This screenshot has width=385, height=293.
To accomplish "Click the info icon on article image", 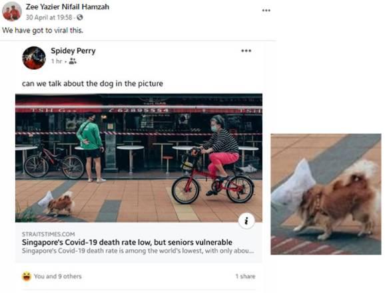I will coord(246,221).
